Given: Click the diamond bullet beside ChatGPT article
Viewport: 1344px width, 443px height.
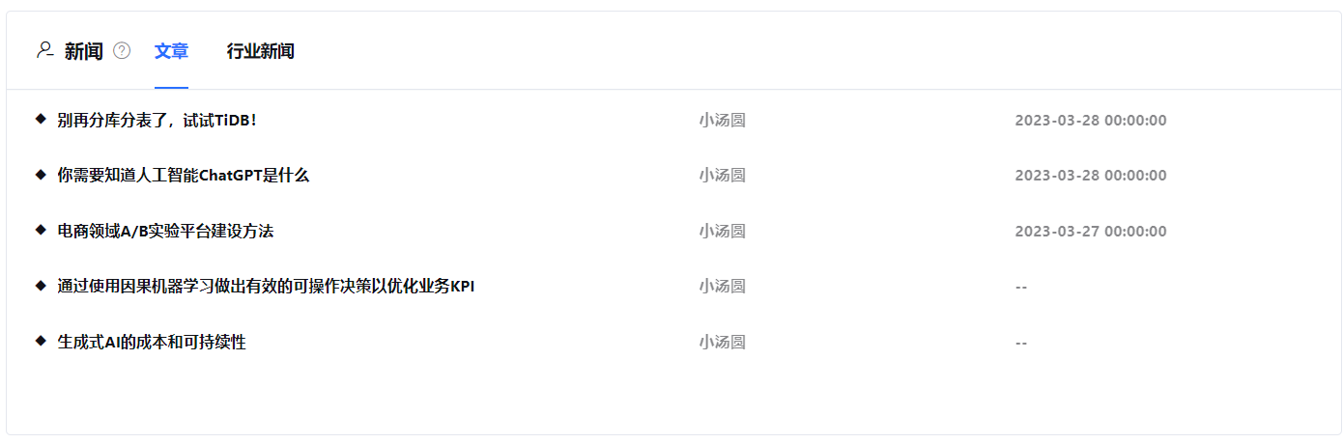Looking at the screenshot, I should [41, 174].
